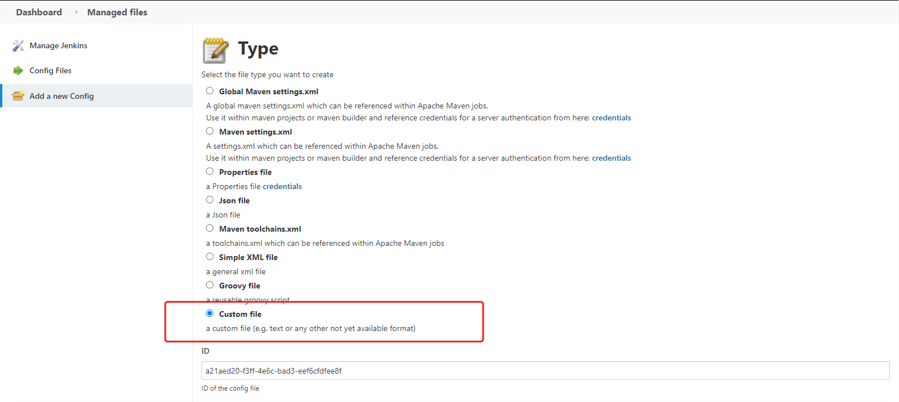Click the wrench icon beside Manage Jenkins
Viewport: 899px width, 402px height.
tap(18, 45)
